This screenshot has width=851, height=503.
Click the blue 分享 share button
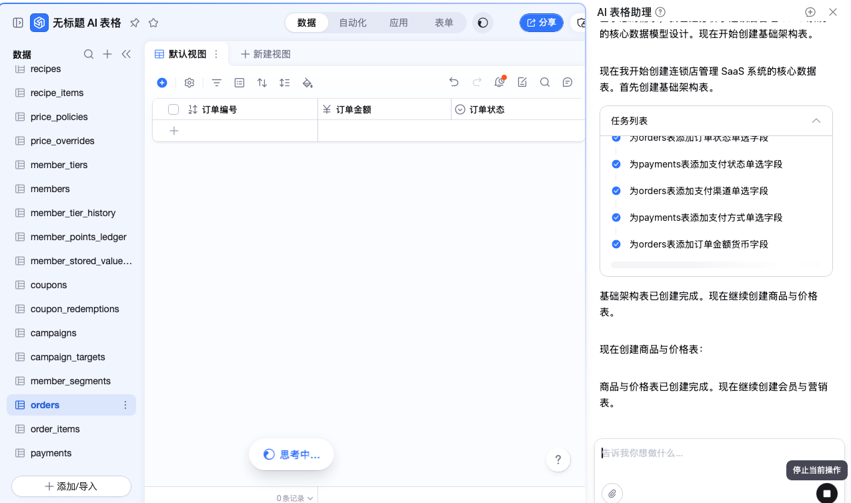pos(541,23)
